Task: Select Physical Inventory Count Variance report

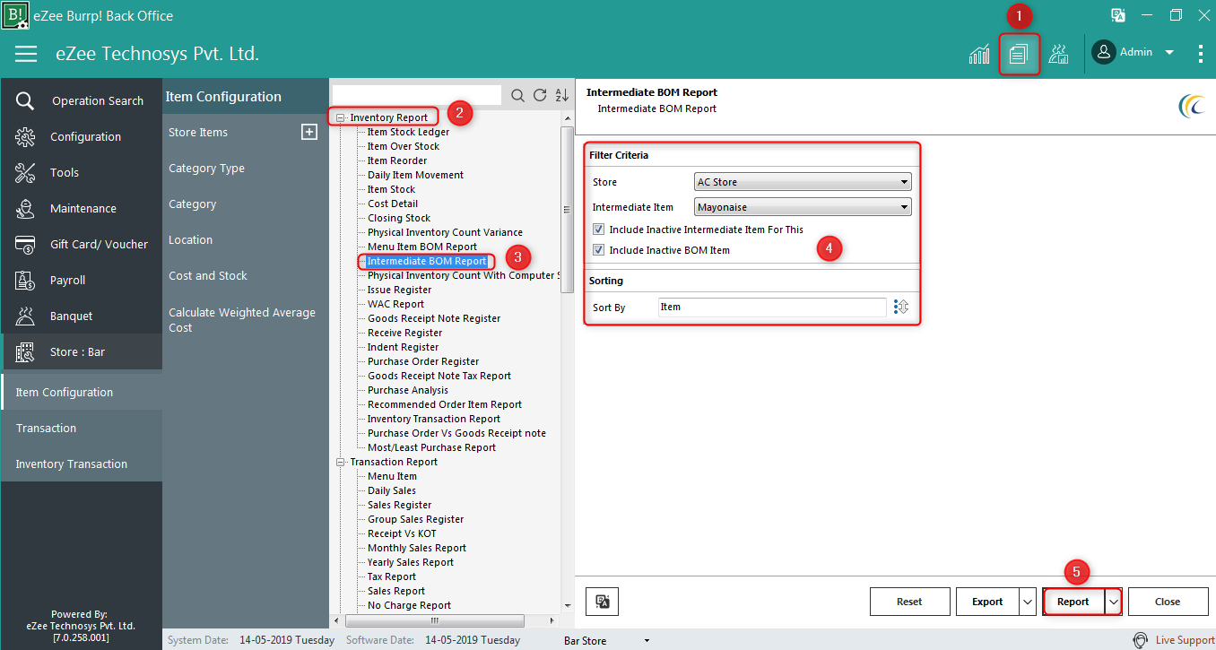Action: (445, 232)
